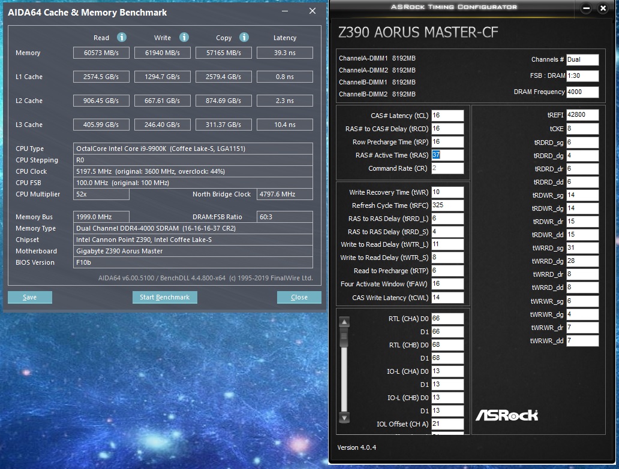This screenshot has height=469, width=619.
Task: Click the CPU Type field text
Action: [193, 149]
